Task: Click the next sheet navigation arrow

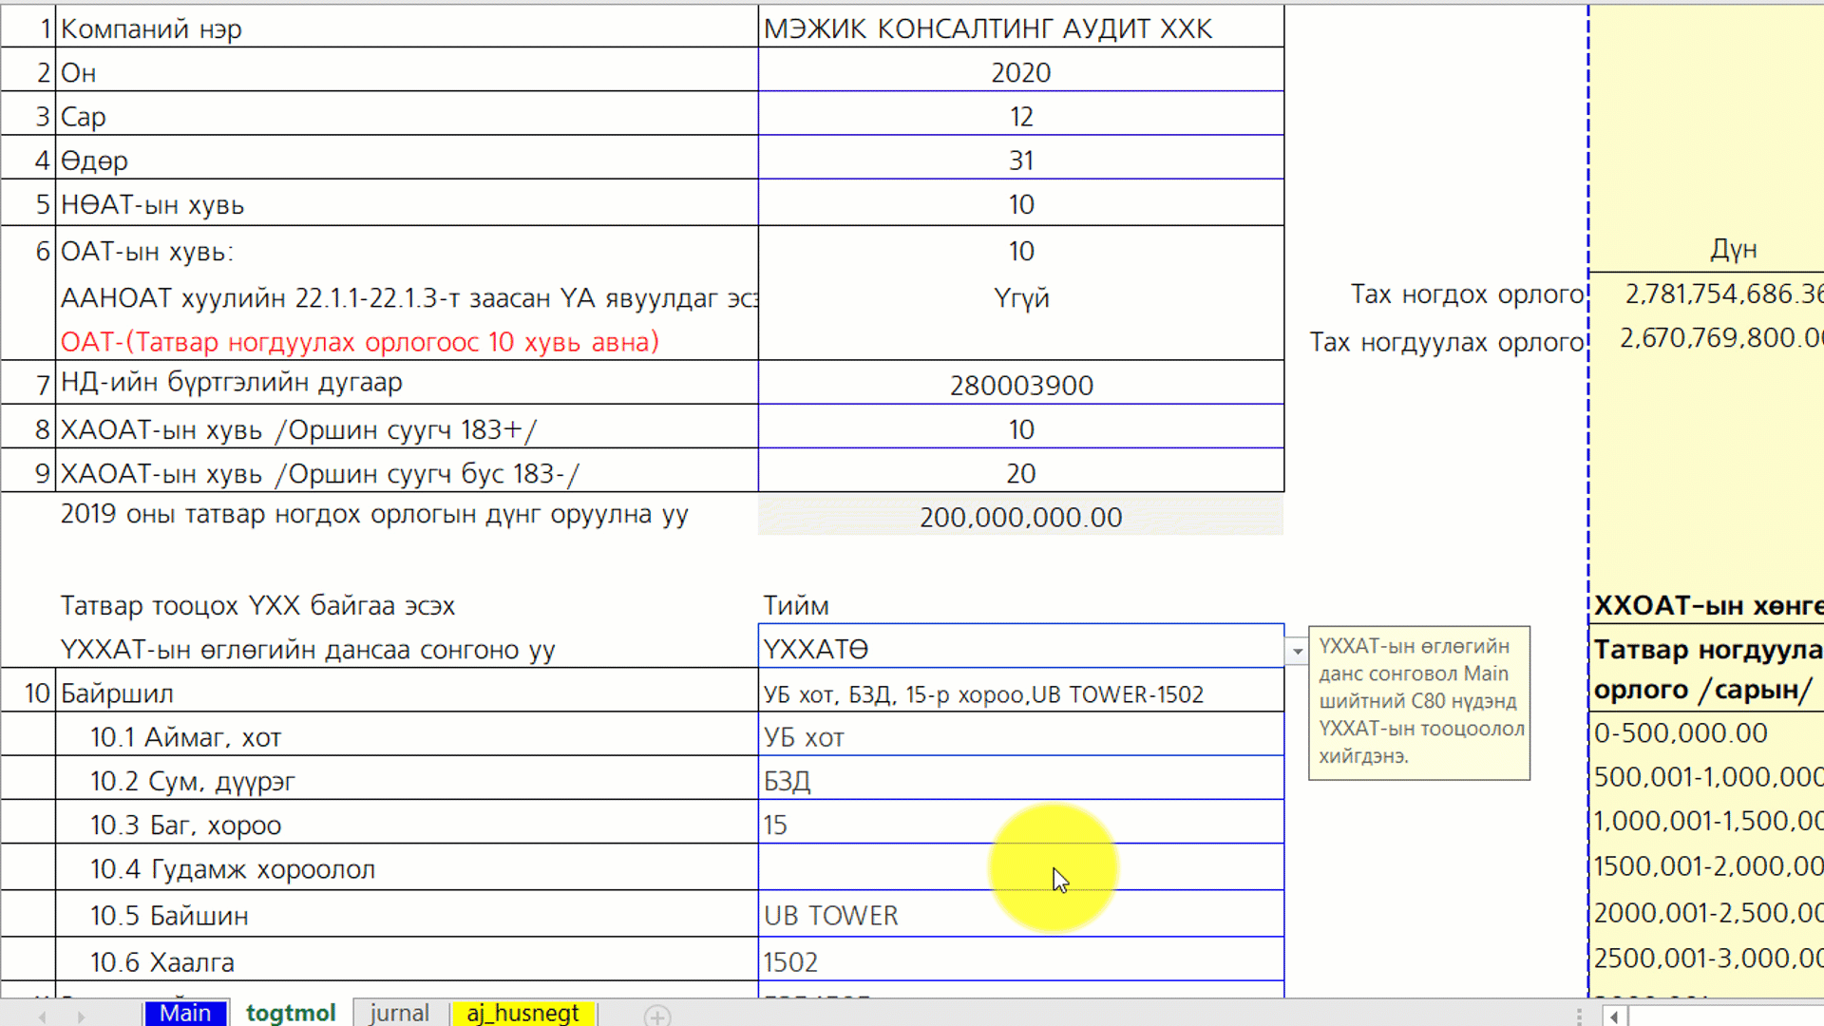Action: tap(82, 1016)
